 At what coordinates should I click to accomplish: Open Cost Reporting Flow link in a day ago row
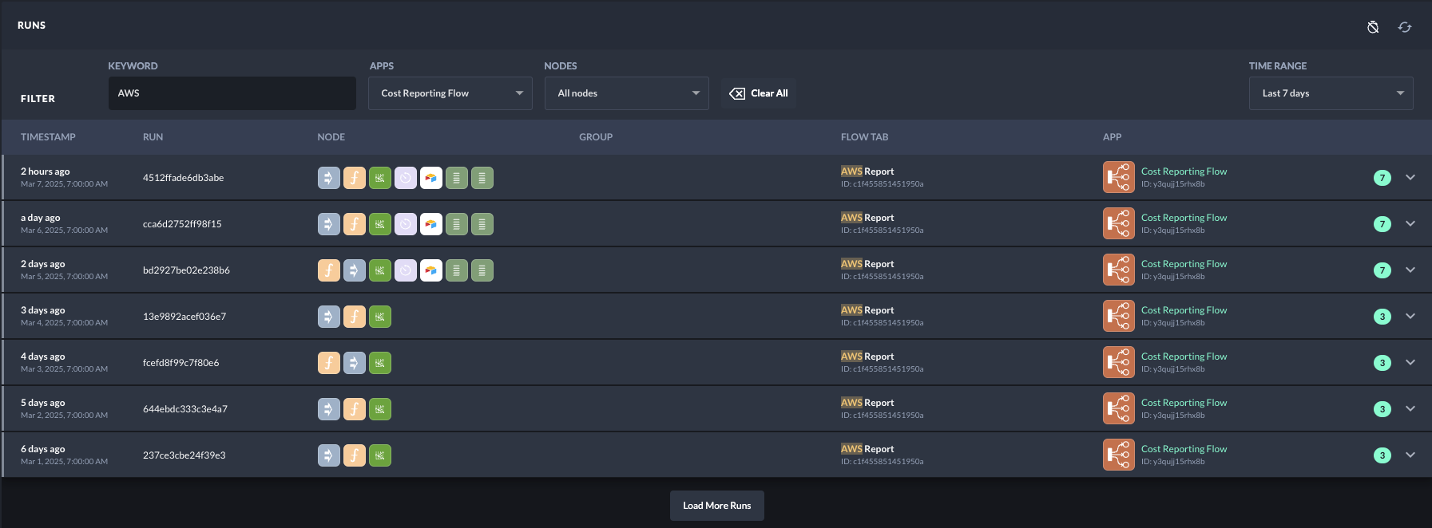click(1184, 218)
